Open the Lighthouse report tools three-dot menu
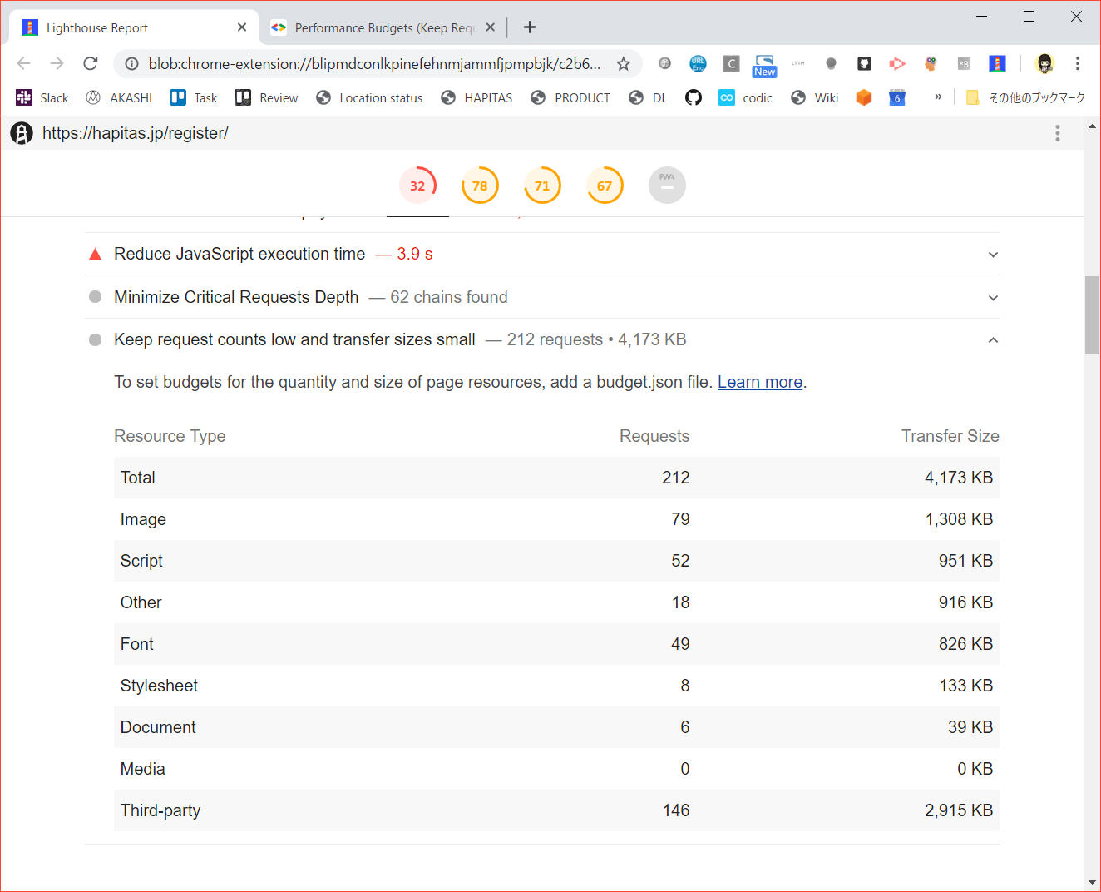This screenshot has height=892, width=1101. point(1058,133)
